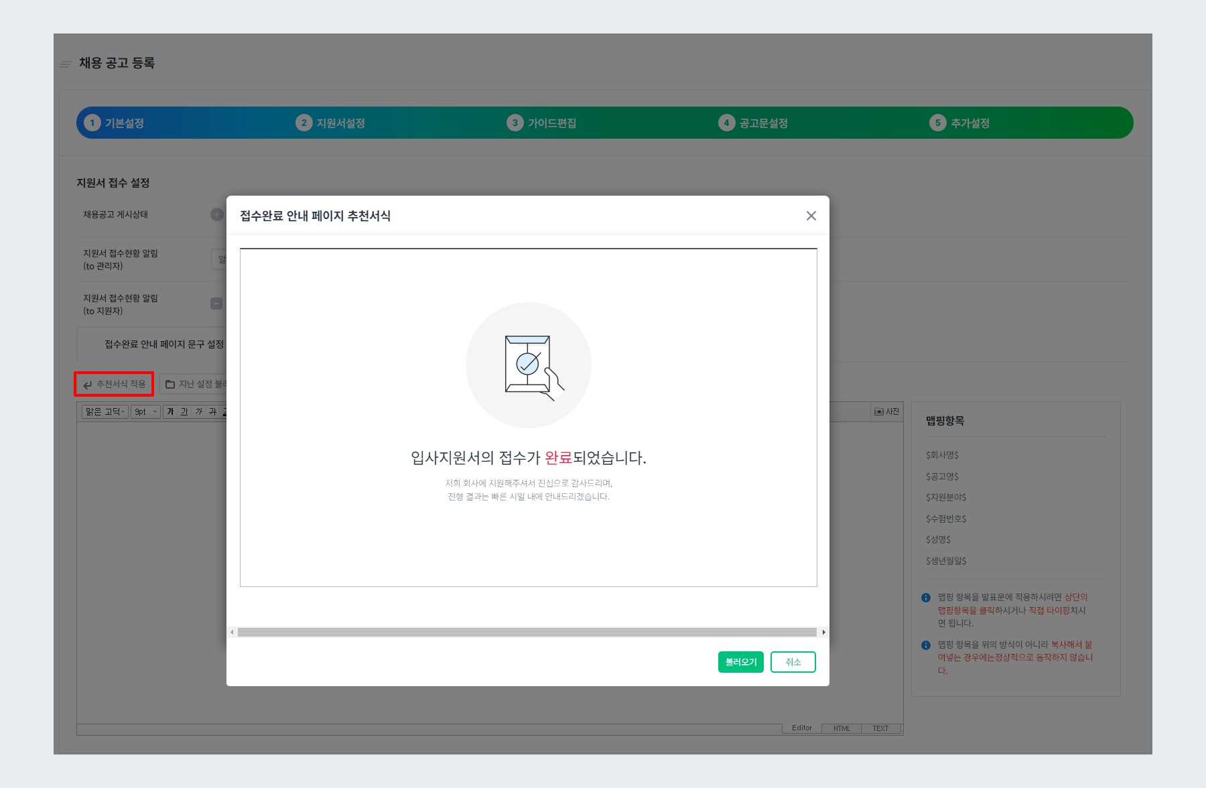Click the 지원서 접수 설정 section heading

pos(113,183)
